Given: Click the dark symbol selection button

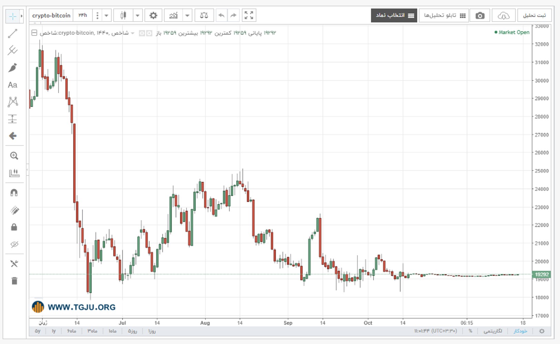Looking at the screenshot, I should (394, 15).
